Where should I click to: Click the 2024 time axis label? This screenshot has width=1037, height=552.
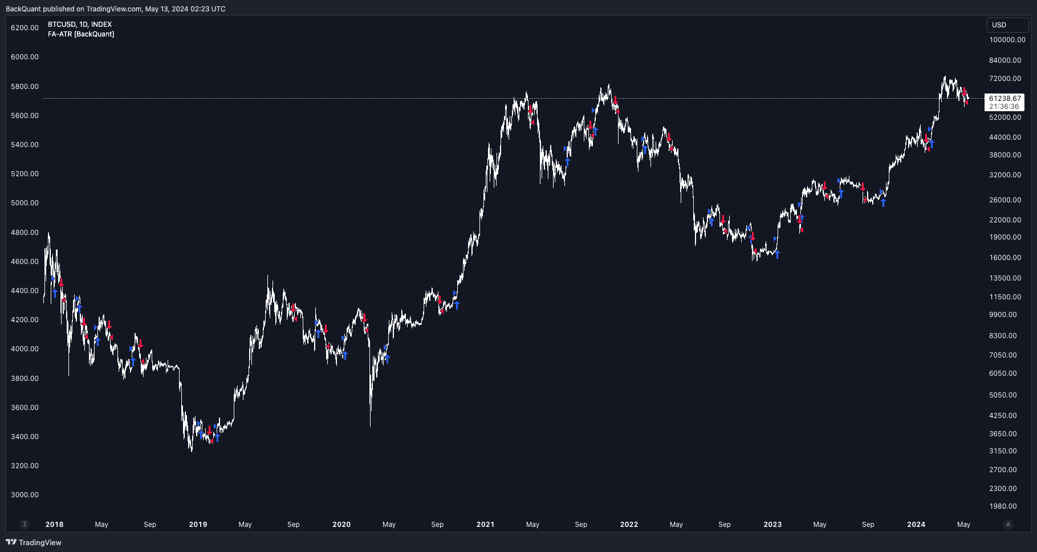(x=916, y=525)
